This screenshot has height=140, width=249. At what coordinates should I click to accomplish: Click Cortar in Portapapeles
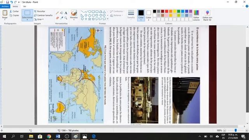tap(14, 11)
